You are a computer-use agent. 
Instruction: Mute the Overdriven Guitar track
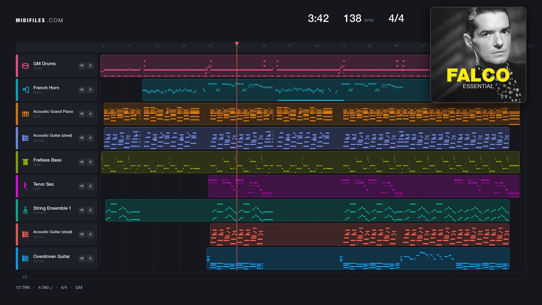pos(82,258)
